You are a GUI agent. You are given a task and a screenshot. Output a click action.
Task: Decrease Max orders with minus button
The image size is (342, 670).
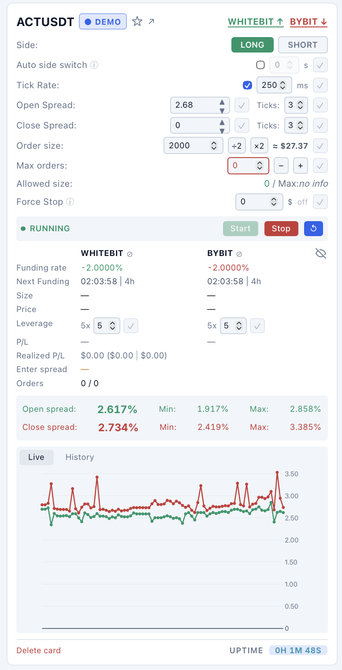tap(281, 166)
